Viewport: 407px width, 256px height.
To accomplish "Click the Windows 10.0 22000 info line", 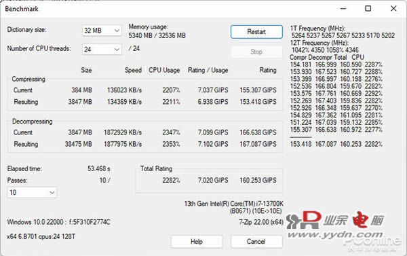I will [x=58, y=222].
